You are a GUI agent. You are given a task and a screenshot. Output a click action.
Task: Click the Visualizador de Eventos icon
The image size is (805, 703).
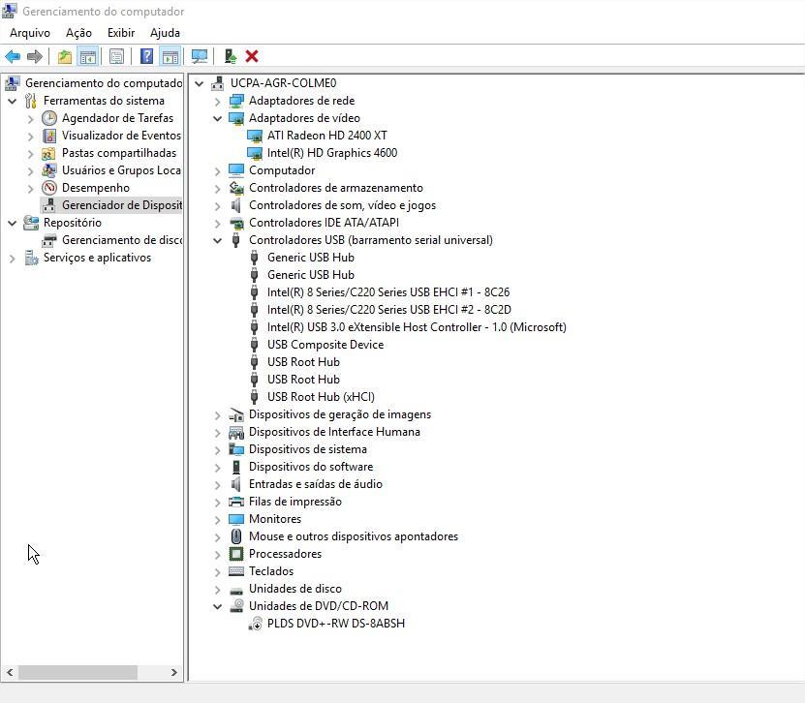(x=49, y=136)
